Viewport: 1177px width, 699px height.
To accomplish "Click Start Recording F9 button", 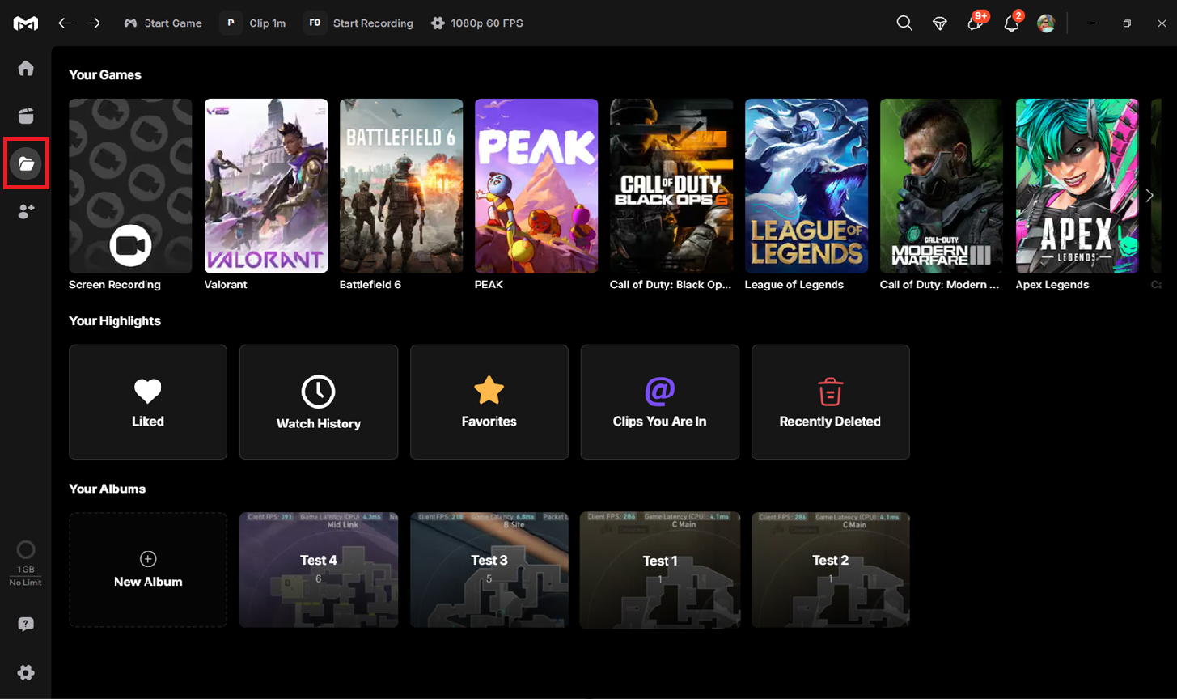I will click(360, 23).
